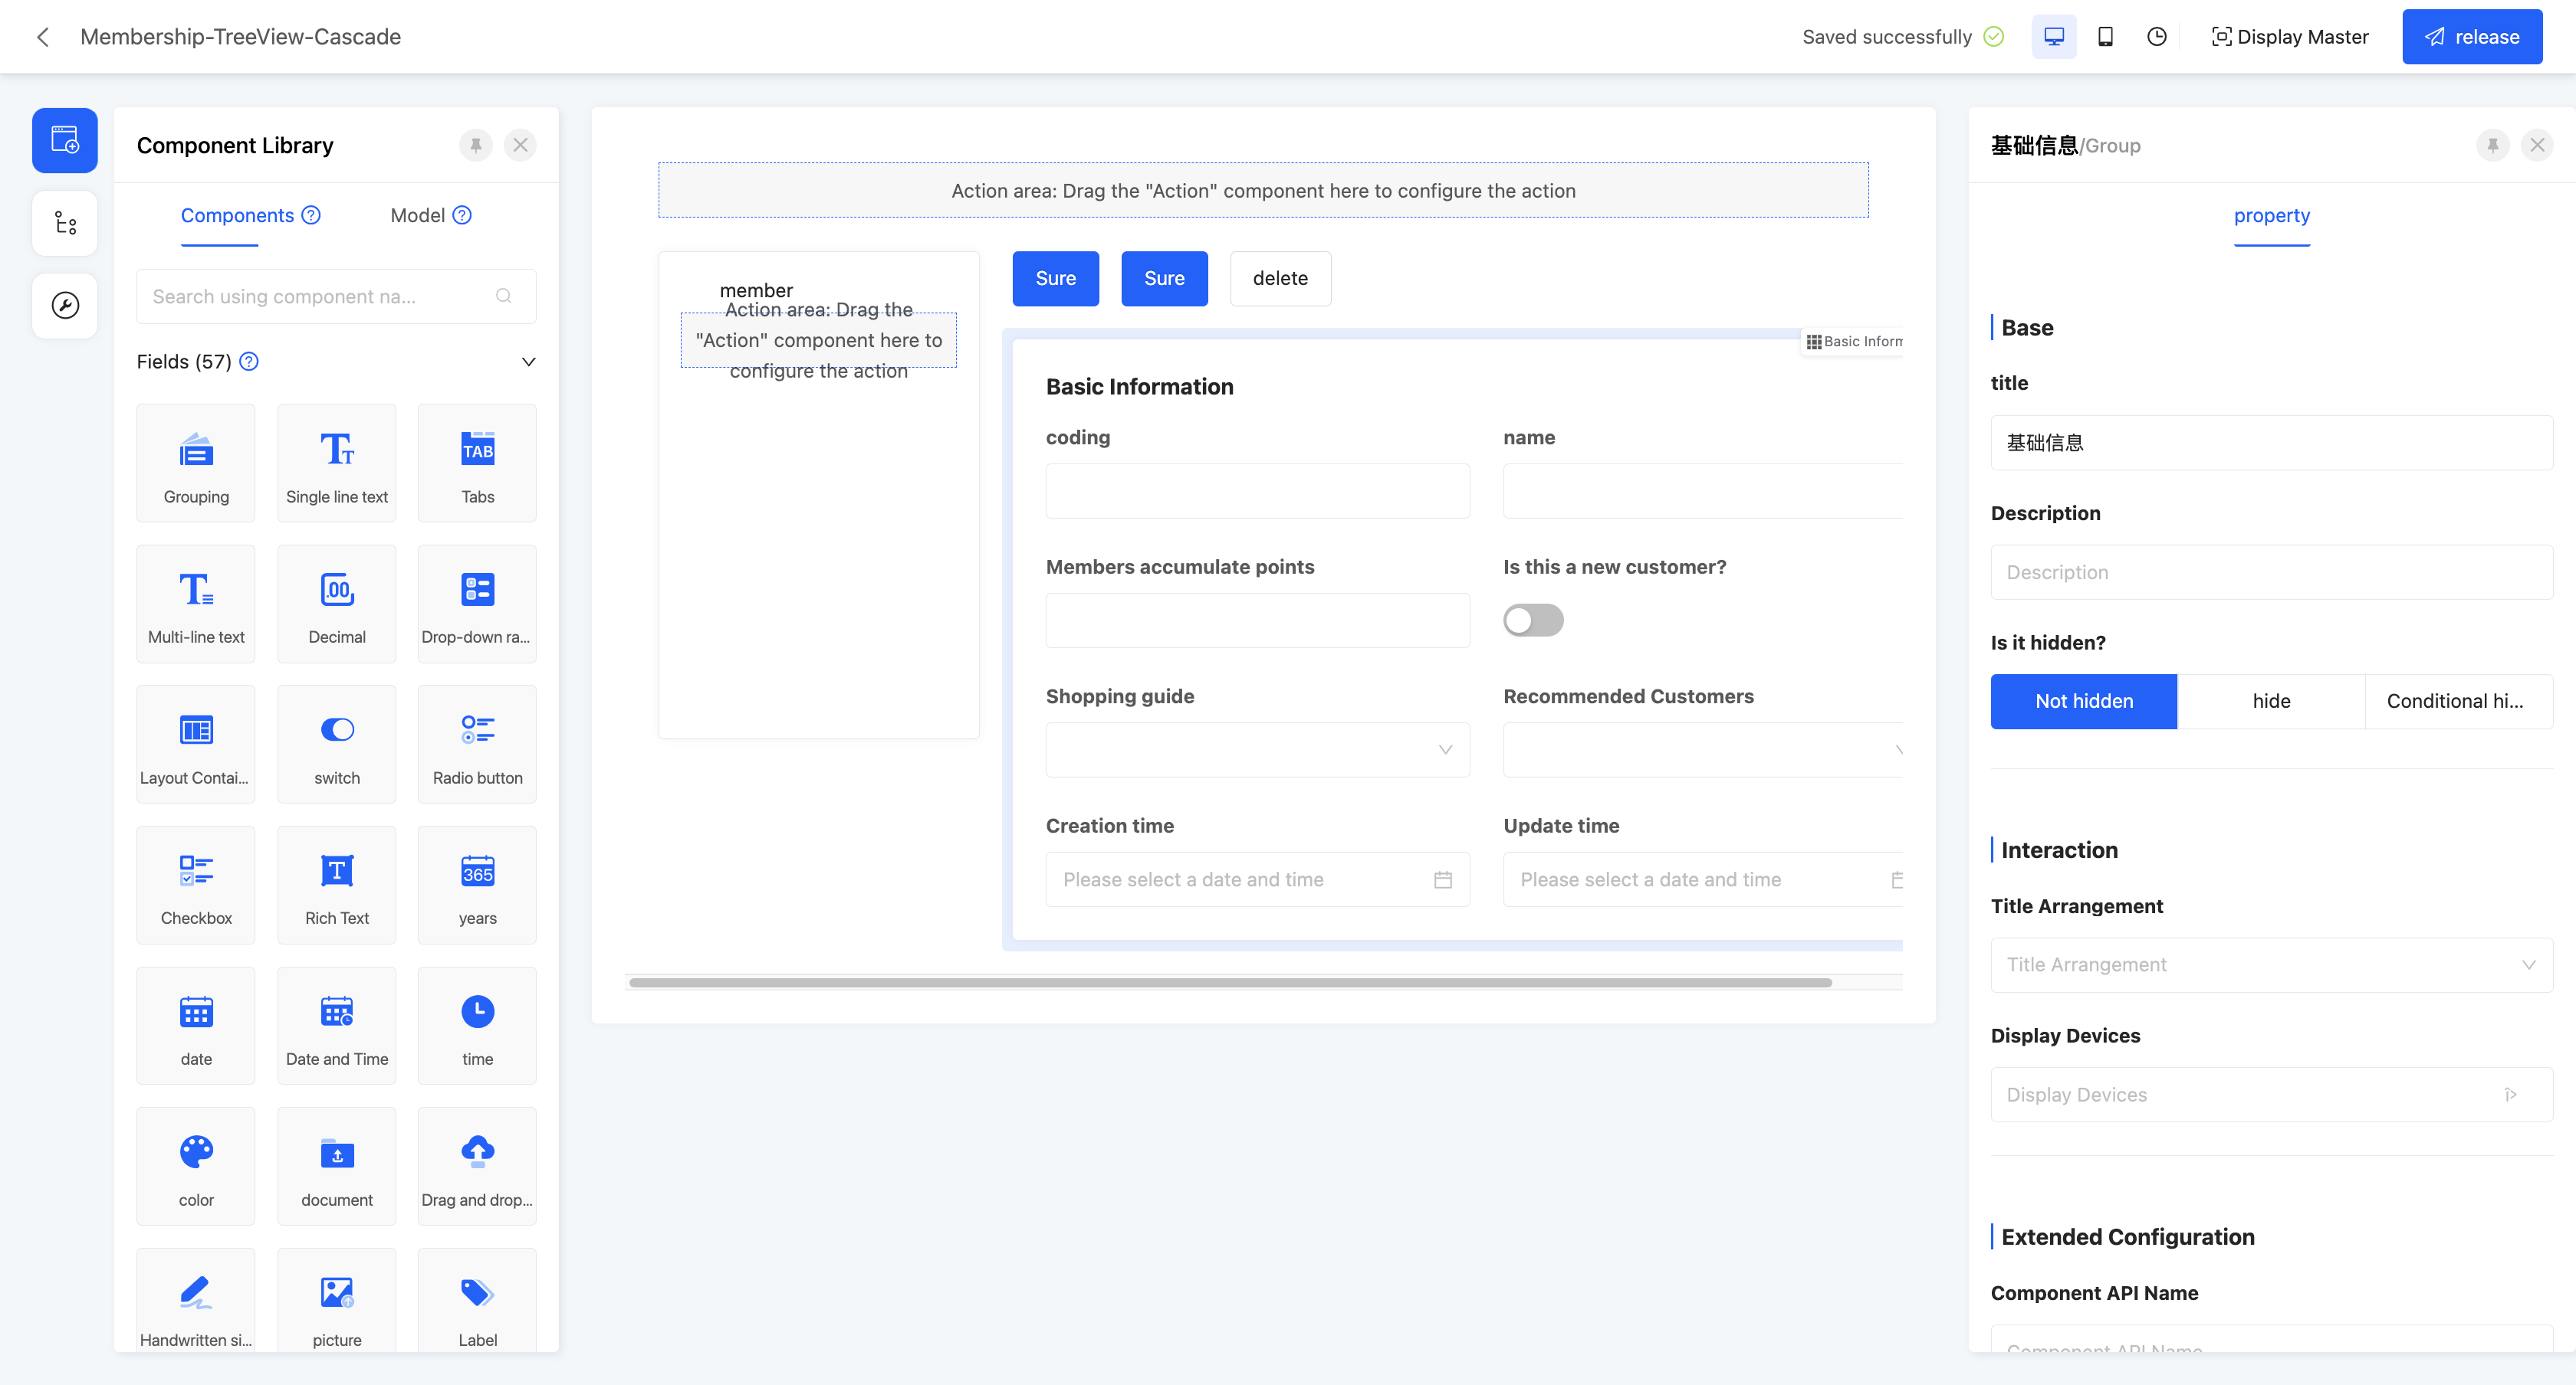Select the Grouping field component
Viewport: 2576px width, 1385px height.
tap(195, 463)
